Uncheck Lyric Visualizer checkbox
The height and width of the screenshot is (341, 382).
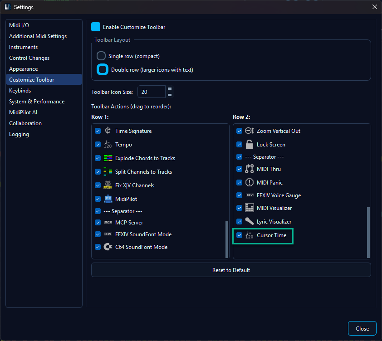(239, 221)
